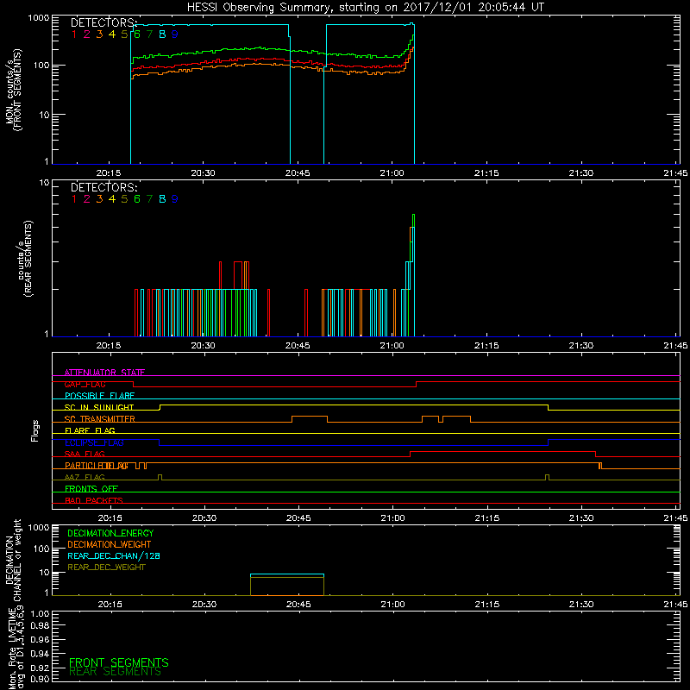Select the SC_TRANSMITTER flag label
This screenshot has height=690, width=690.
[100, 419]
